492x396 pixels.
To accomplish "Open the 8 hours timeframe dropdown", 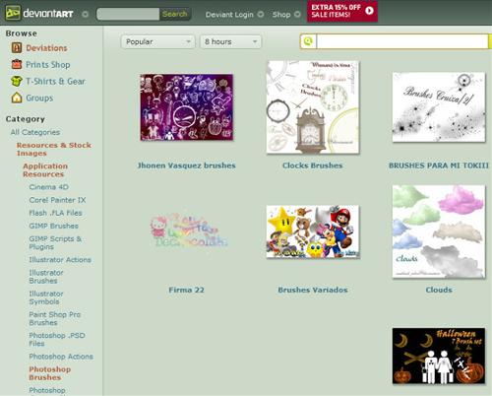I will (230, 42).
